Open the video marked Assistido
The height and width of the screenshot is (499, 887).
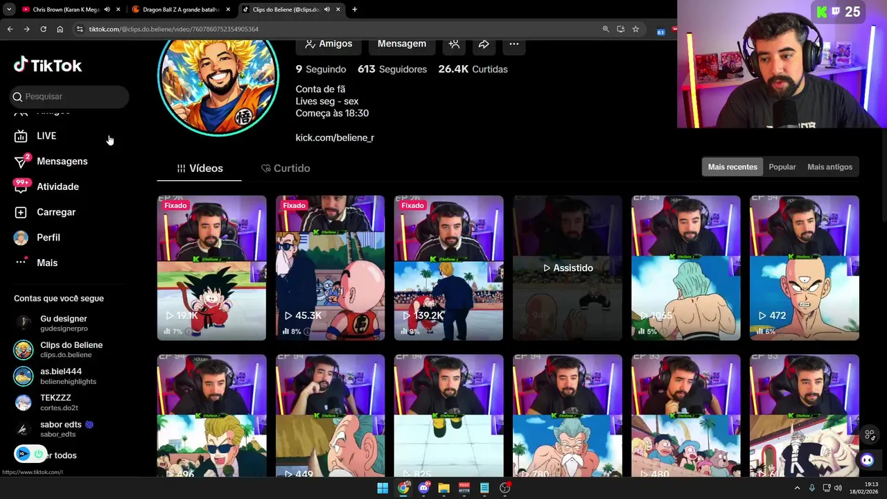point(567,268)
